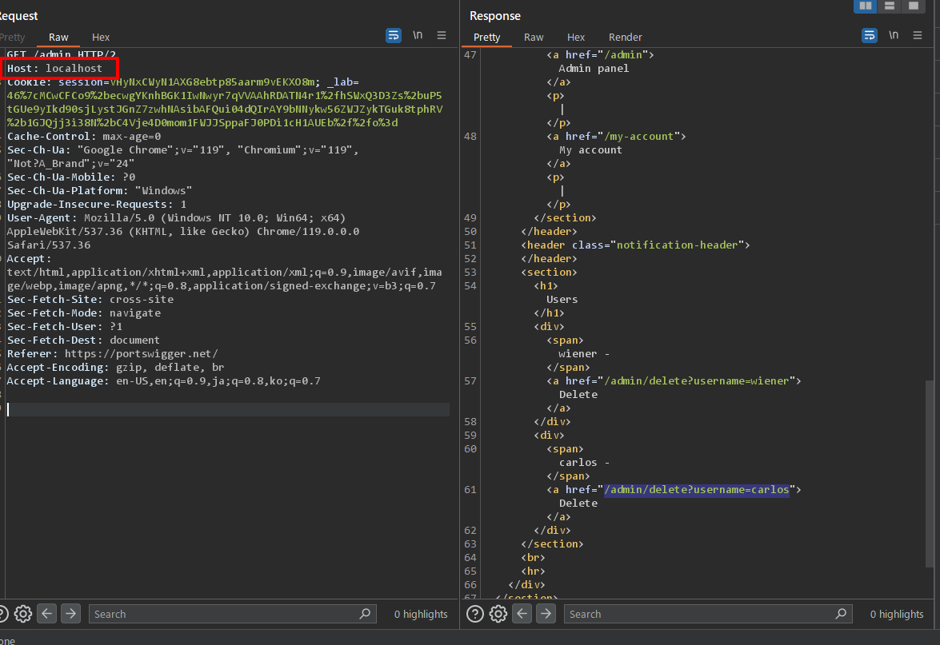The height and width of the screenshot is (645, 940).
Task: Click the 'Accept-Encoding: gzip, deflate, br' header
Action: tap(116, 368)
